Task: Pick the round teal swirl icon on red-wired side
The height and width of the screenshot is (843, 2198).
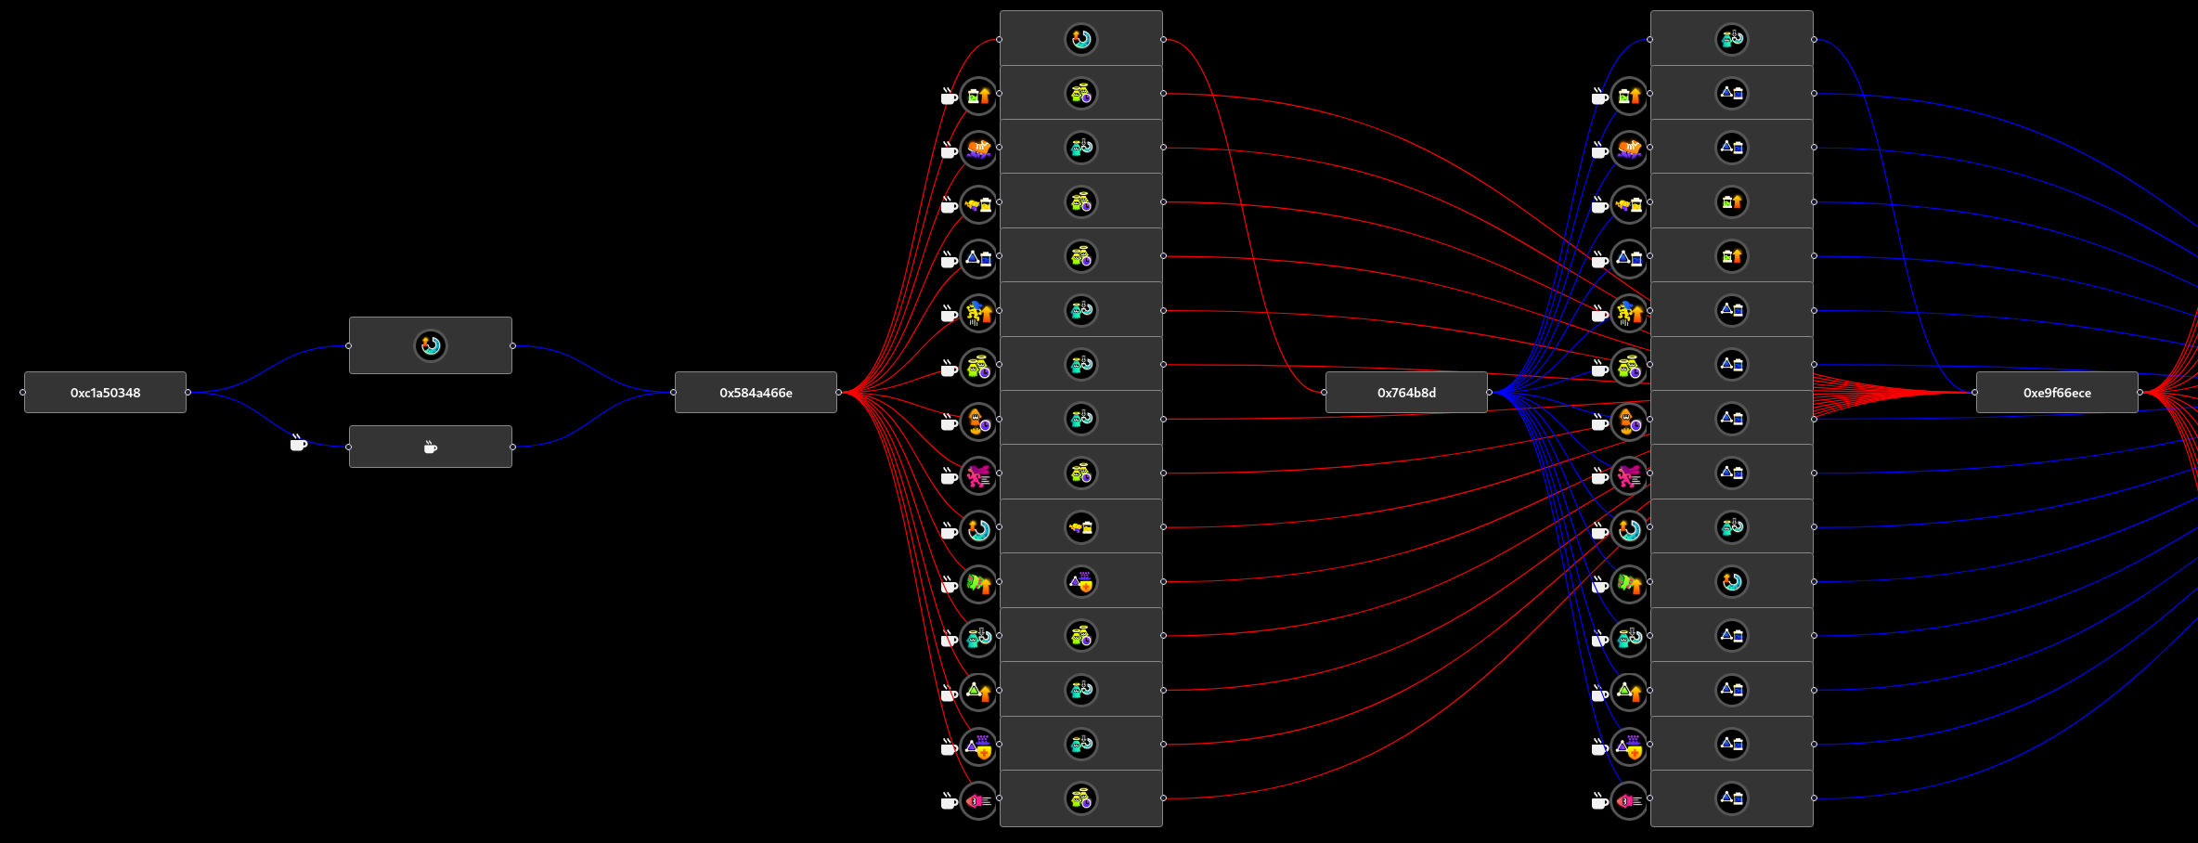Action: [978, 529]
